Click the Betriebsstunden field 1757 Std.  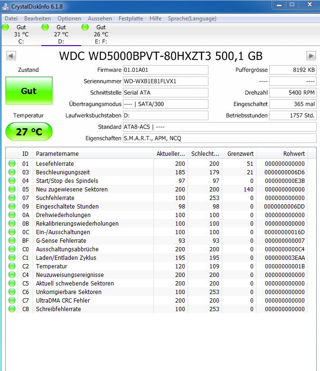tap(293, 115)
